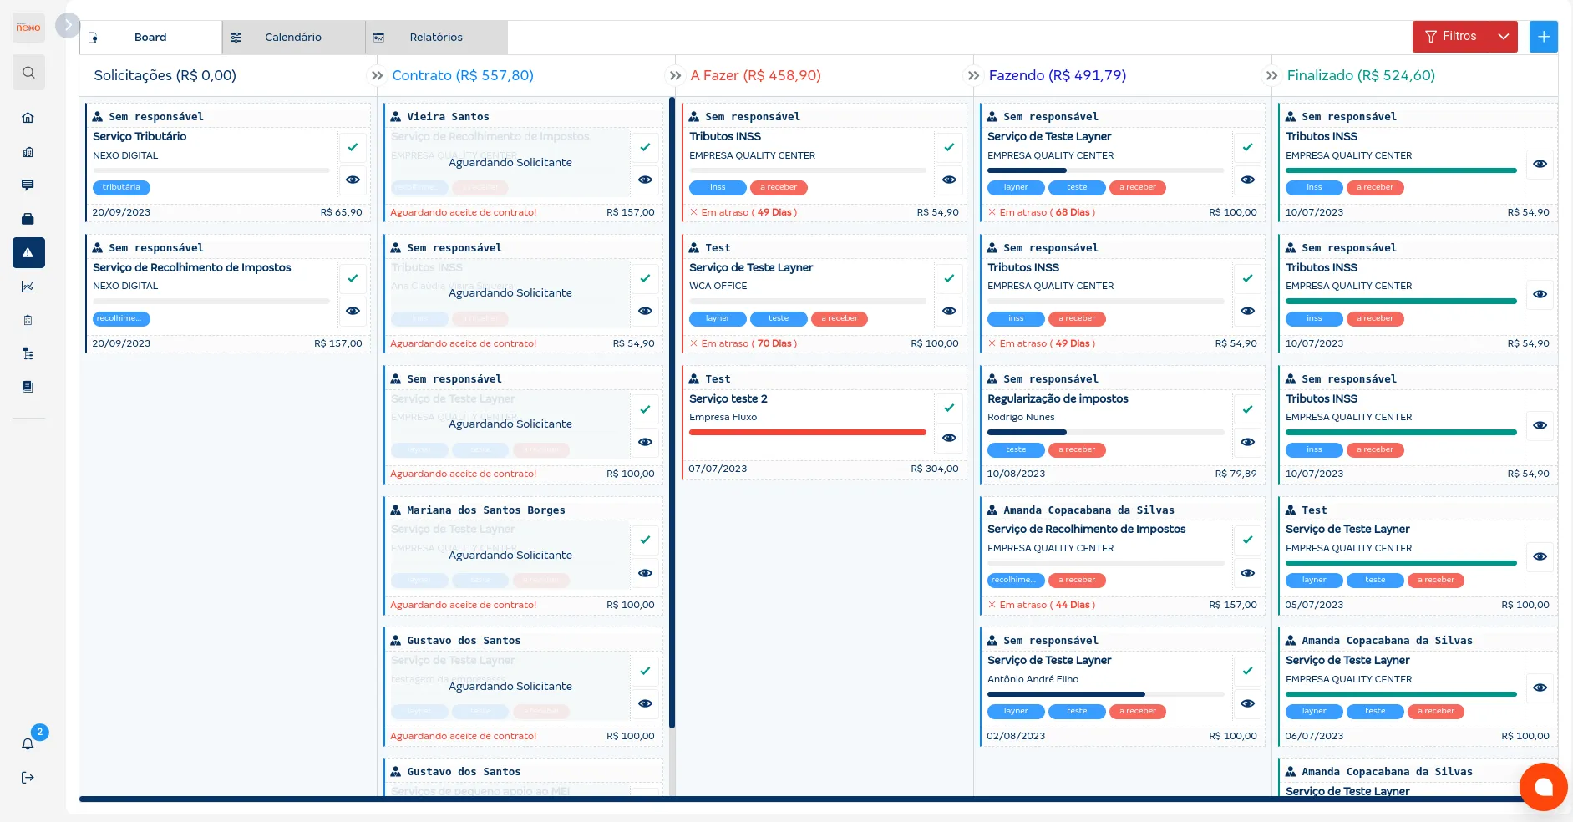Click the horizontal board scrollbar at bottom
The width and height of the screenshot is (1573, 822).
pyautogui.click(x=802, y=799)
